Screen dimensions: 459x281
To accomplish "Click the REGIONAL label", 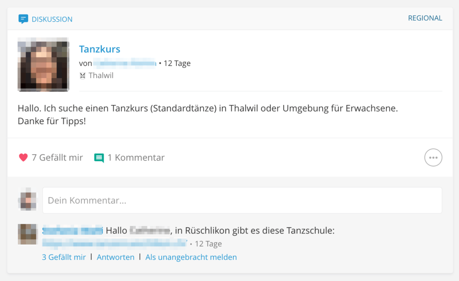I will pyautogui.click(x=425, y=18).
